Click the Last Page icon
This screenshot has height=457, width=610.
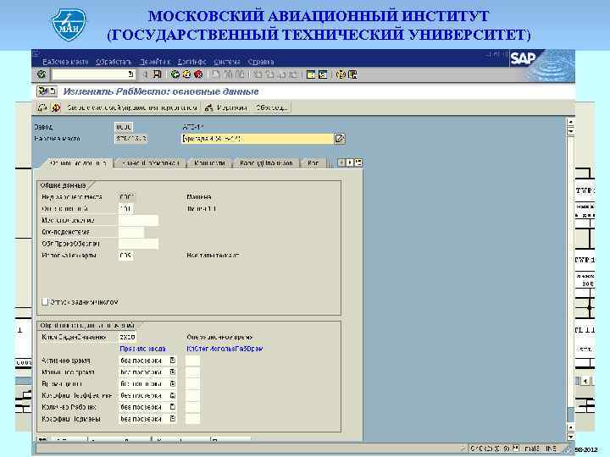[293, 74]
